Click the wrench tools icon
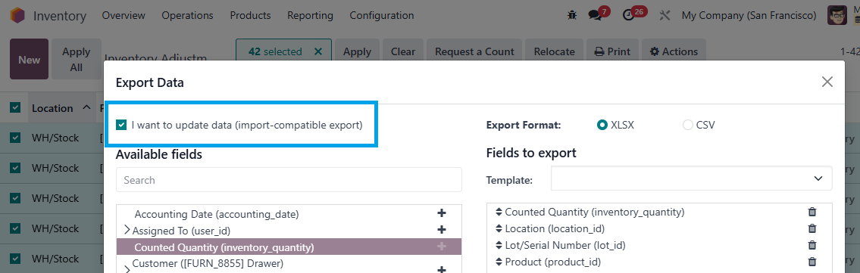860x273 pixels. click(665, 15)
